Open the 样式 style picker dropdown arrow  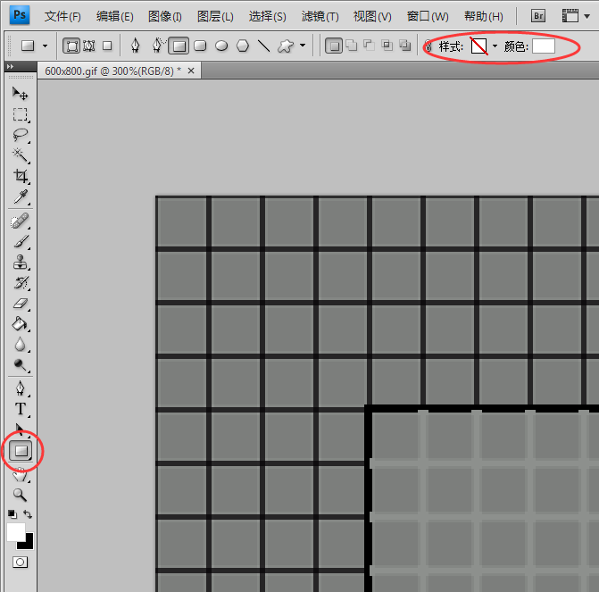click(495, 46)
